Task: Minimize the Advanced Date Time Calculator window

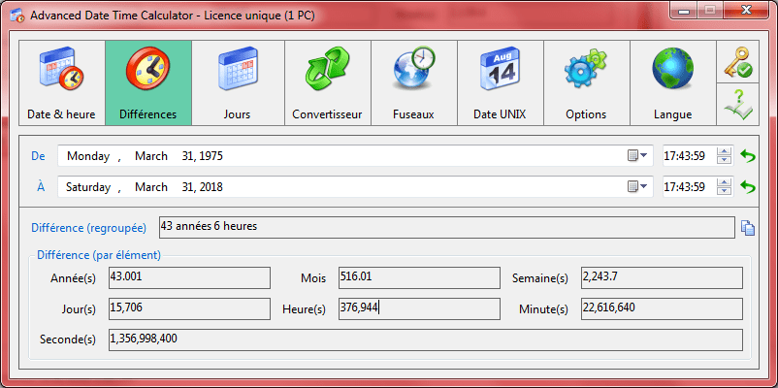Action: point(685,10)
